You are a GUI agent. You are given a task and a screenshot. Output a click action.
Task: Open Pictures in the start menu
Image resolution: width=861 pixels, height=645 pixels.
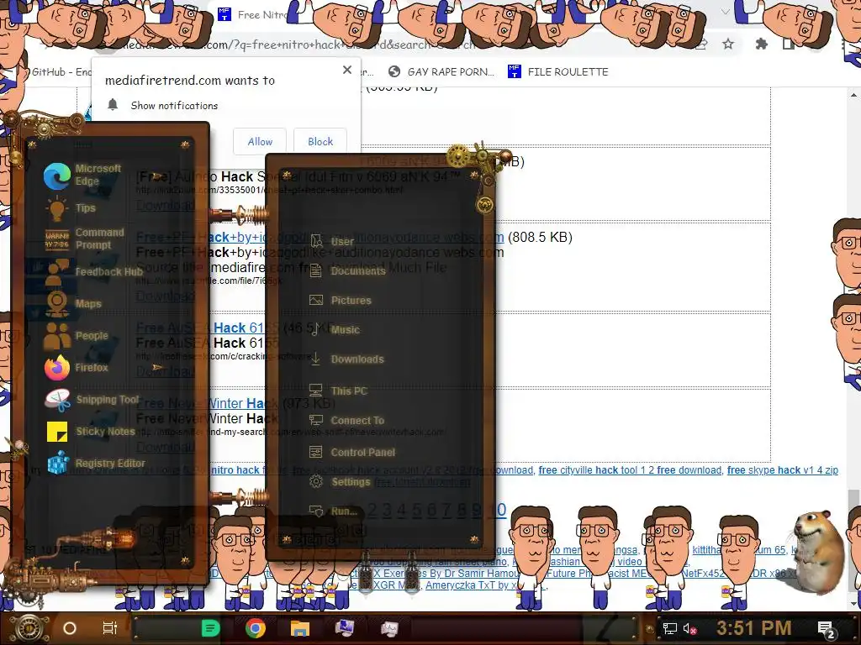click(340, 301)
